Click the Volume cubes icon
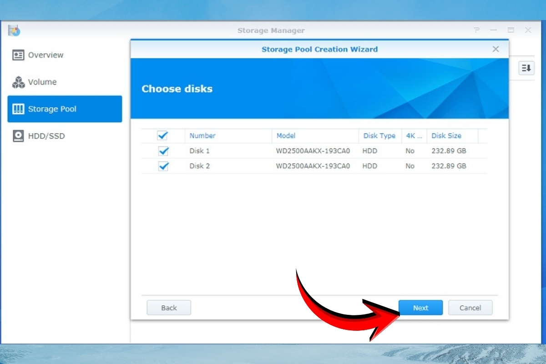Image resolution: width=546 pixels, height=364 pixels. [18, 82]
